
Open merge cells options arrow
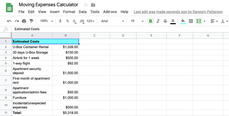point(204,21)
